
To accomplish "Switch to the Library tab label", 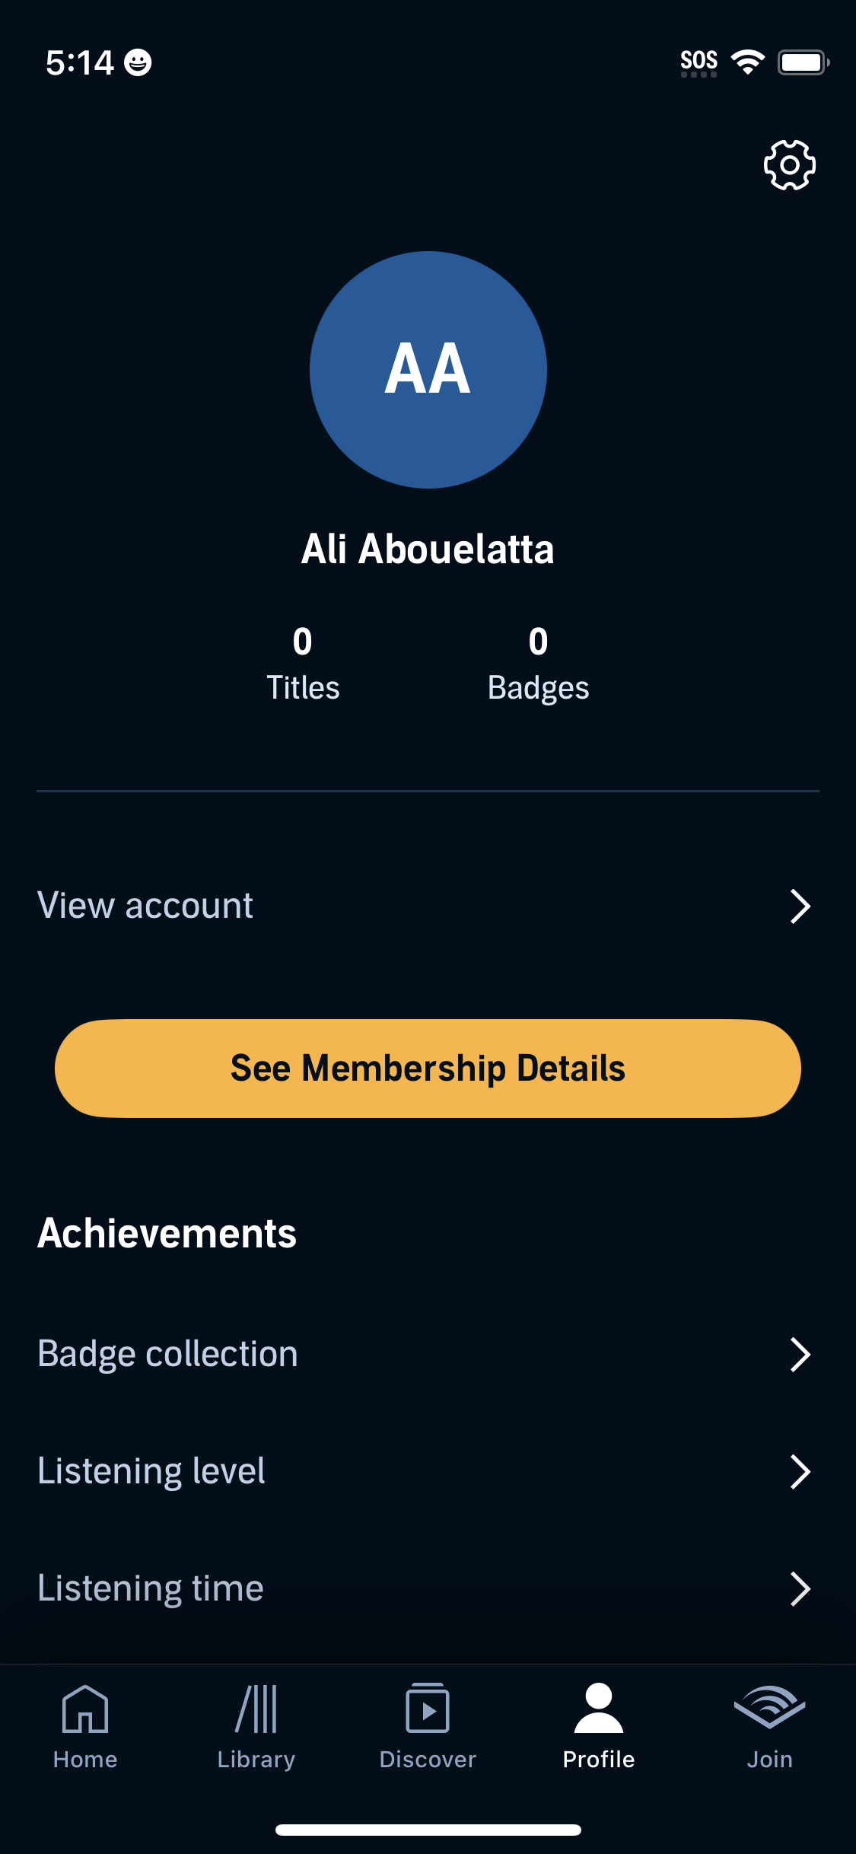I will pos(256,1760).
